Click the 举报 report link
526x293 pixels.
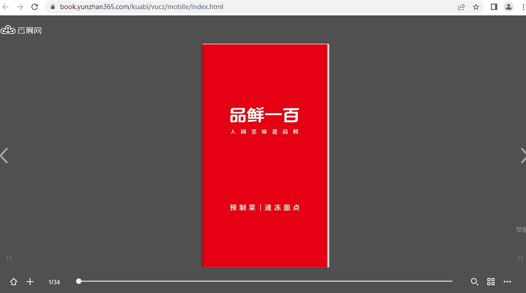pos(521,230)
